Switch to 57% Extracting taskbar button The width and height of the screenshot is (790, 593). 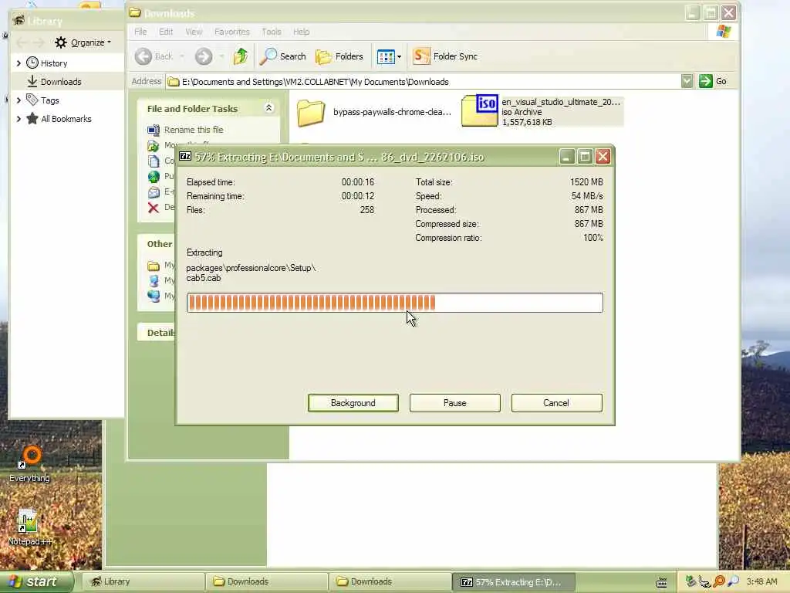tap(514, 581)
